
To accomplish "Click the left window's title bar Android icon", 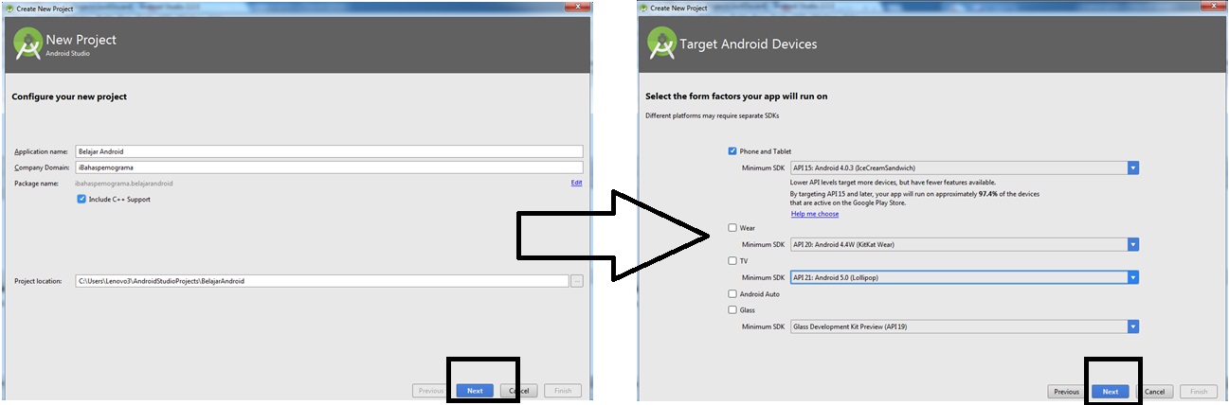I will point(10,8).
